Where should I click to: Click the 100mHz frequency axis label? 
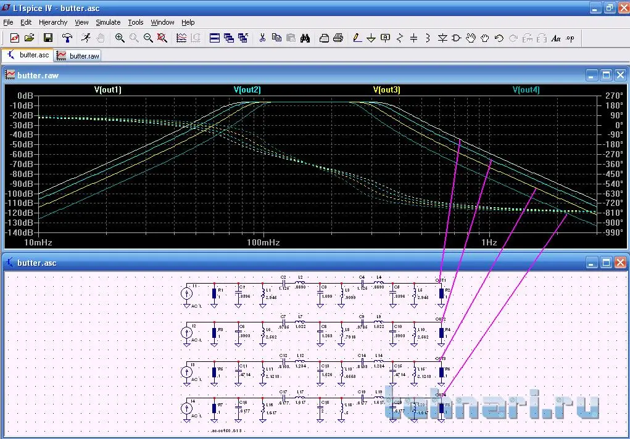[263, 243]
